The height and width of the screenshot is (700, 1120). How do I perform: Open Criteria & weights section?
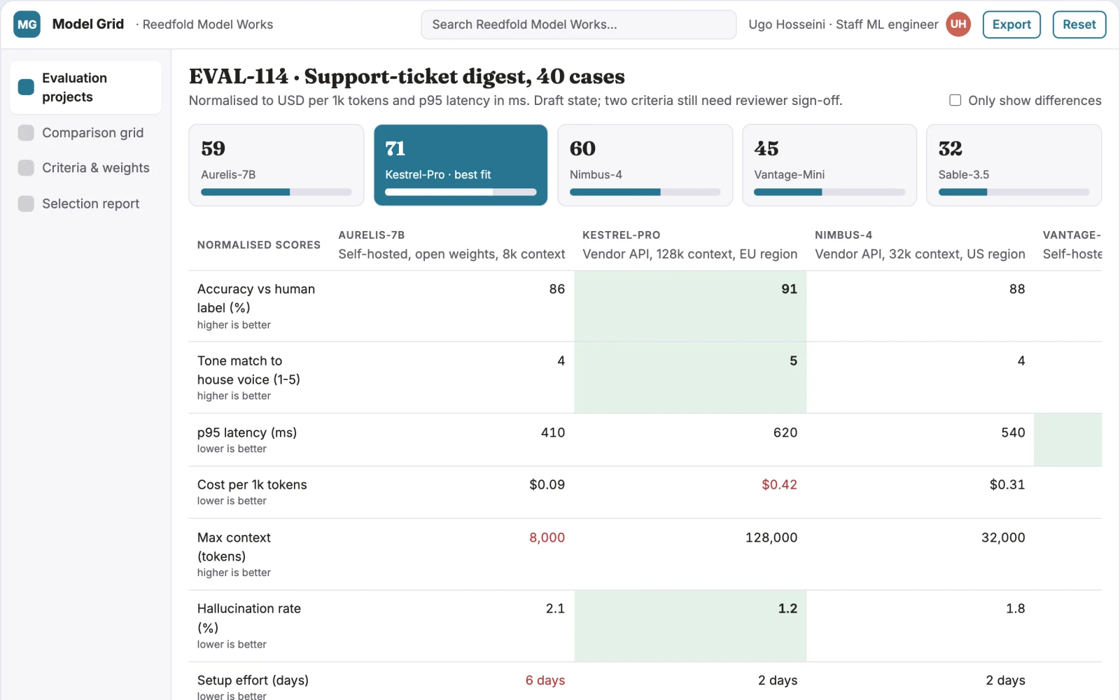85,168
